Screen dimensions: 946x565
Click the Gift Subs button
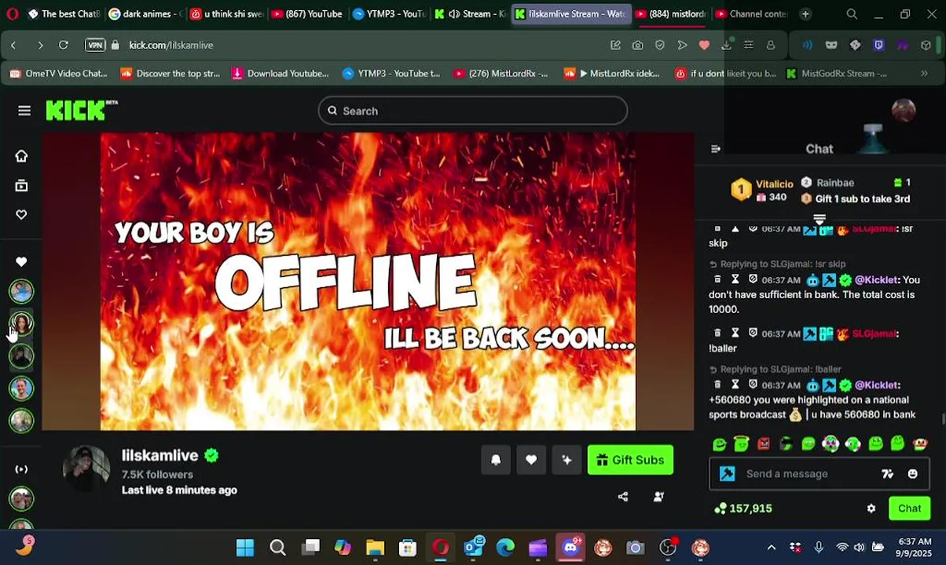tap(630, 460)
